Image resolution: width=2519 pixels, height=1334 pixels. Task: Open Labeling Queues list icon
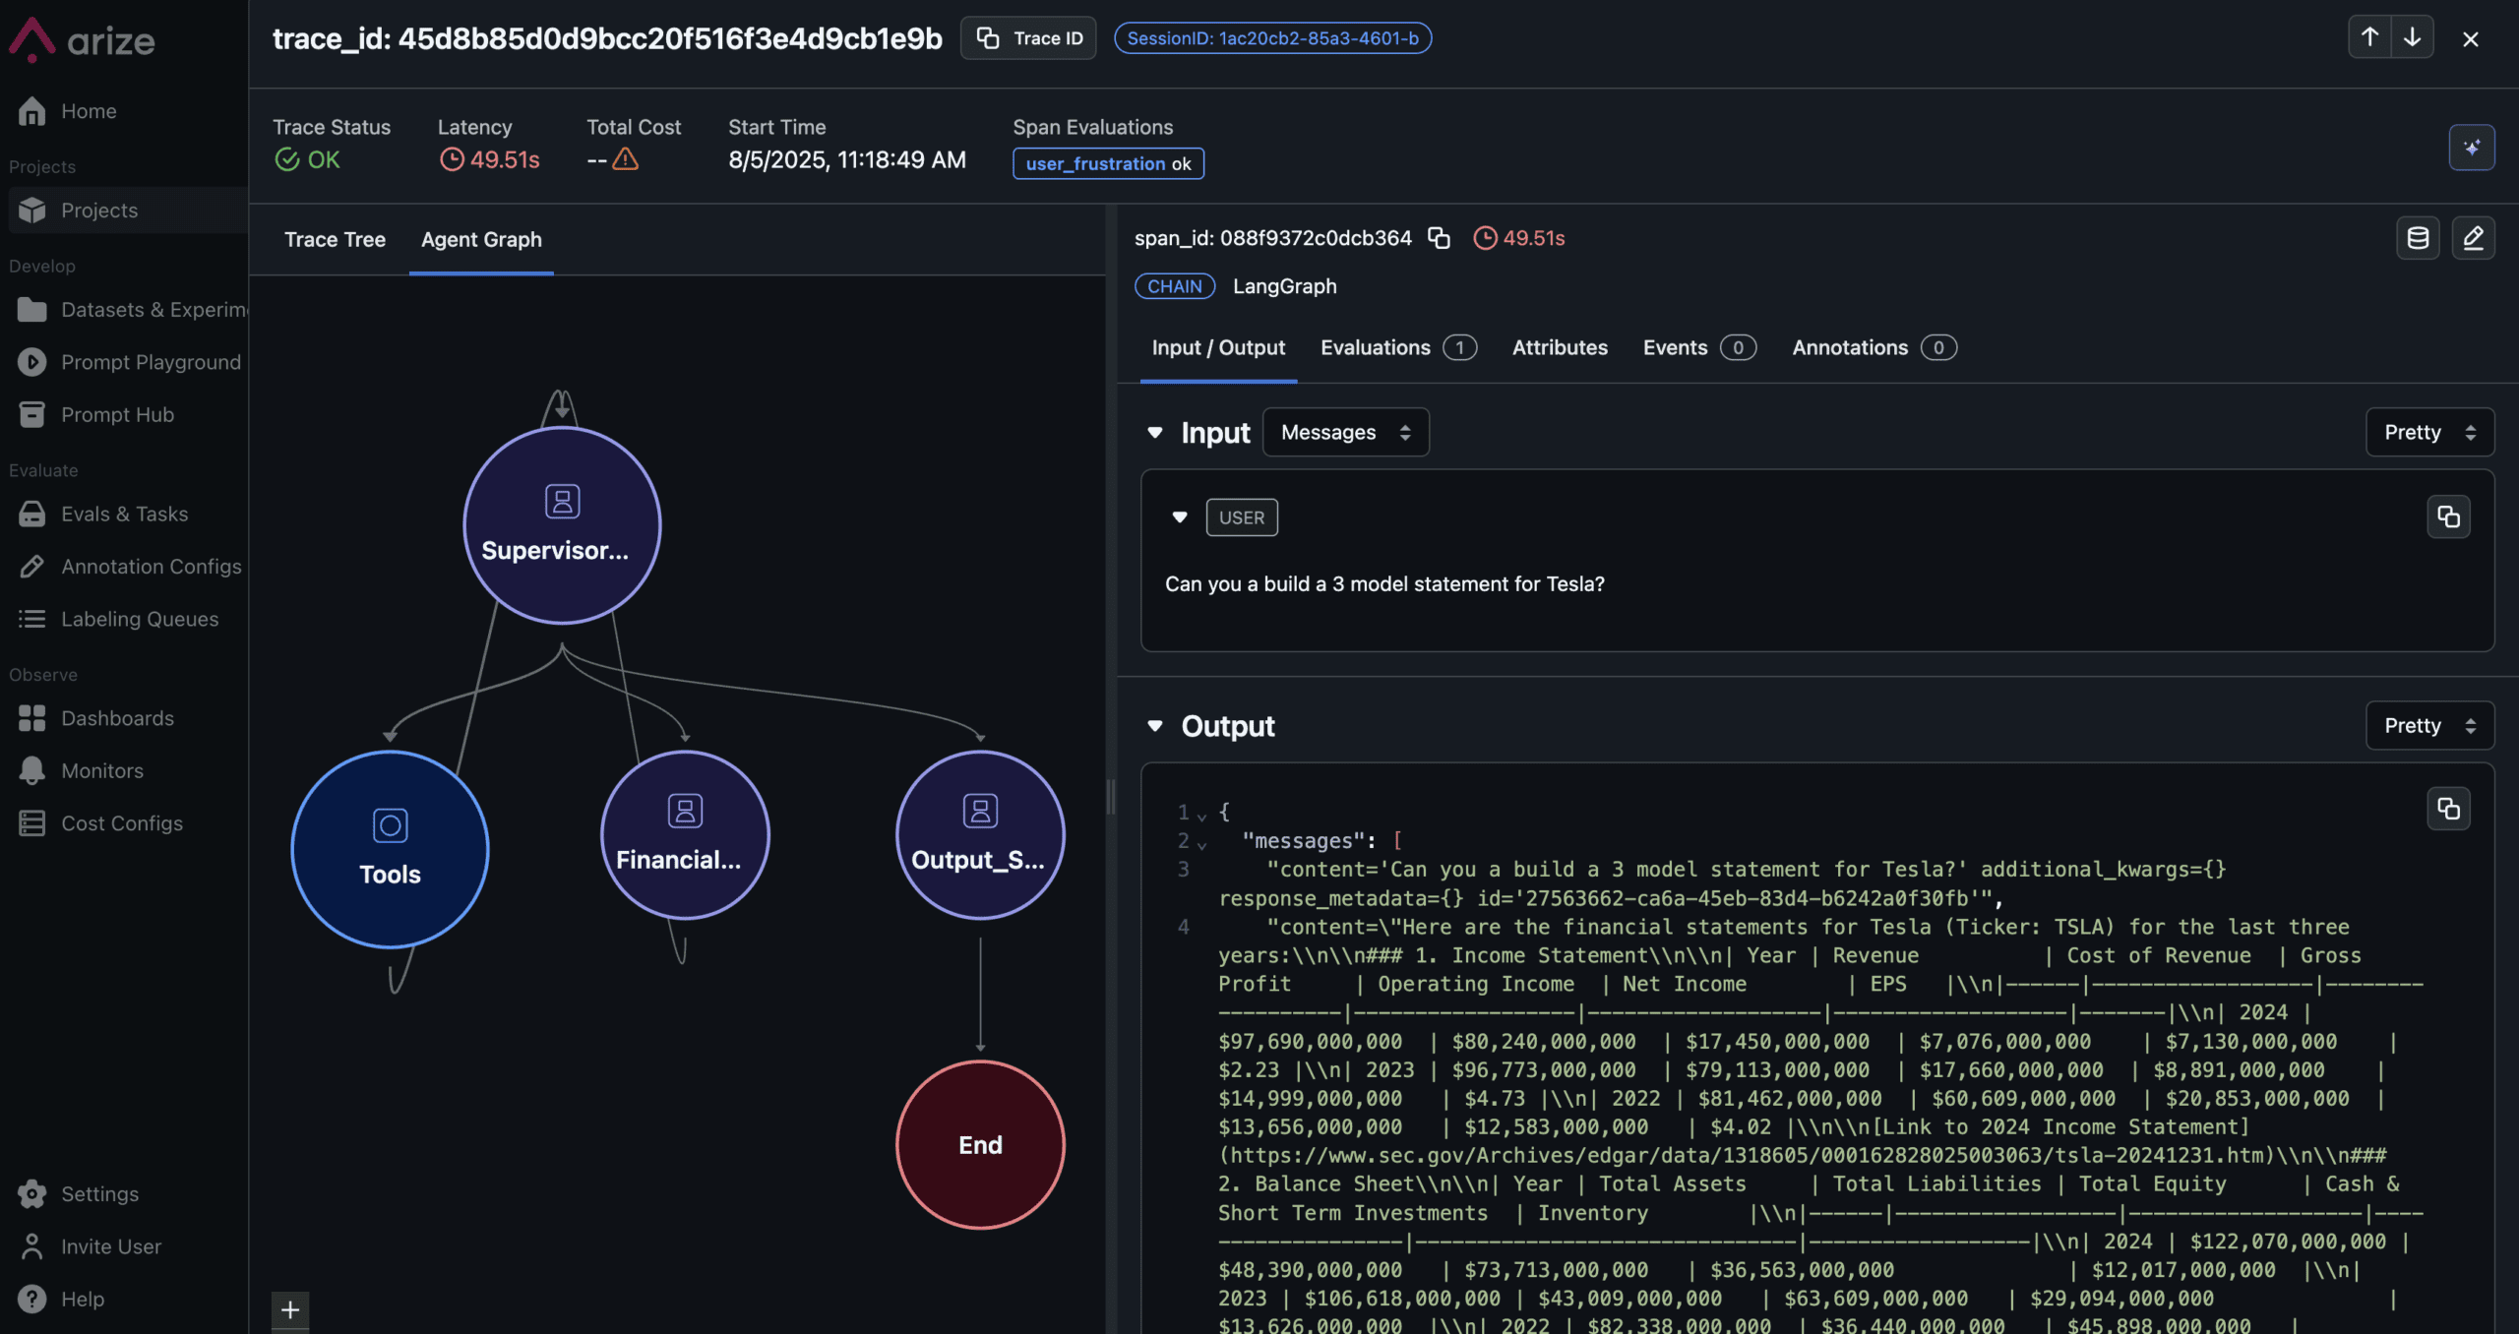pyautogui.click(x=31, y=619)
